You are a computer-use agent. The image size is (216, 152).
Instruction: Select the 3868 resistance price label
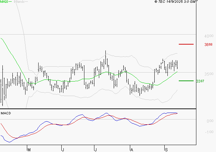tap(208, 45)
